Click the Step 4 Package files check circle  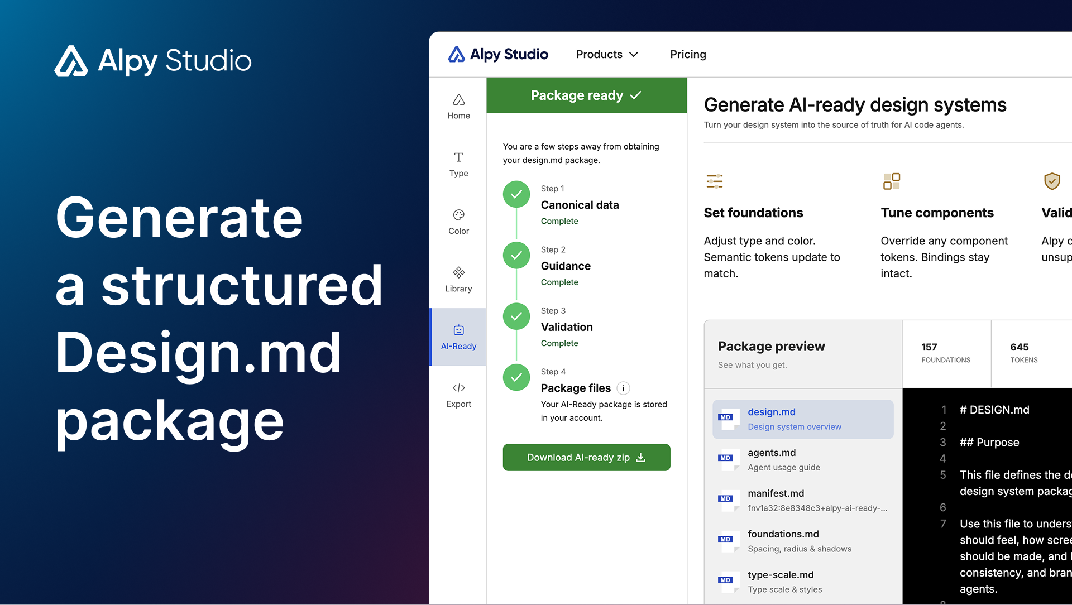coord(516,377)
